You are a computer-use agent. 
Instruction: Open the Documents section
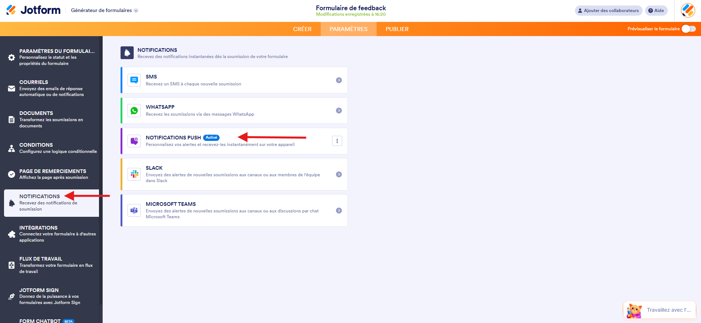point(51,120)
